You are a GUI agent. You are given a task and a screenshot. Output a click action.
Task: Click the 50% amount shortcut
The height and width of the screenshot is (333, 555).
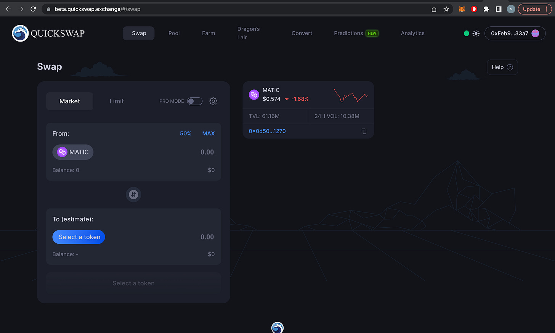click(x=186, y=134)
